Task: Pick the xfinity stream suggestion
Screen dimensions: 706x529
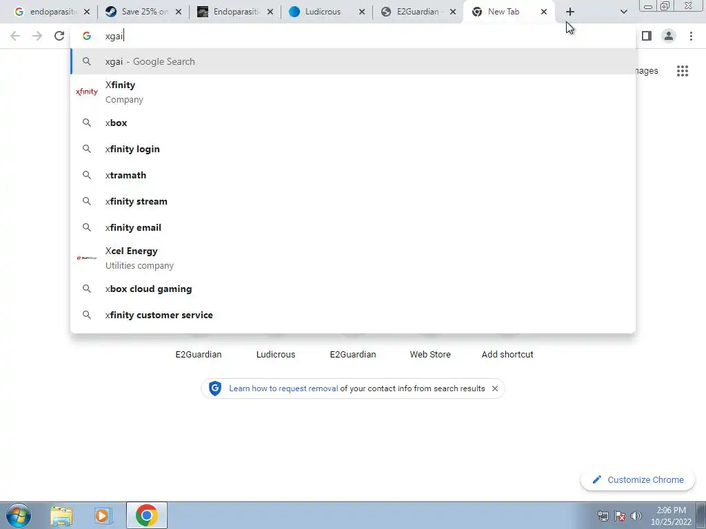Action: click(x=353, y=201)
